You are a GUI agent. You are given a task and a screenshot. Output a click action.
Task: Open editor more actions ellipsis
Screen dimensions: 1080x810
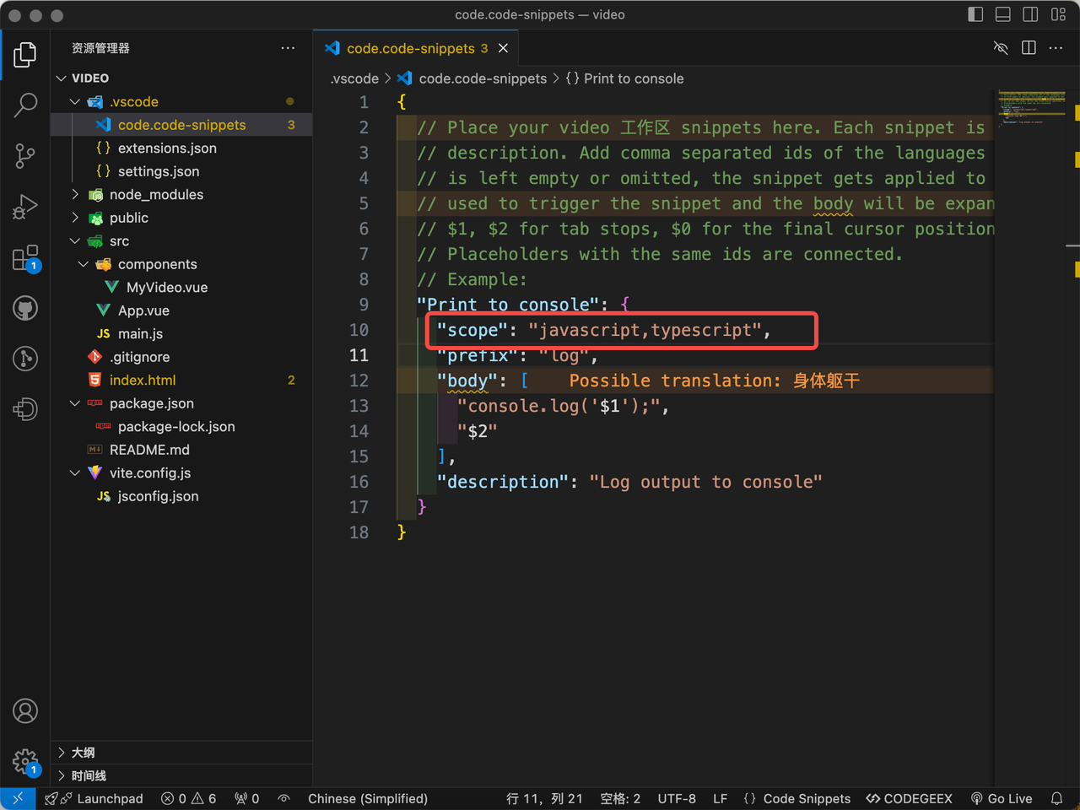pos(1056,48)
